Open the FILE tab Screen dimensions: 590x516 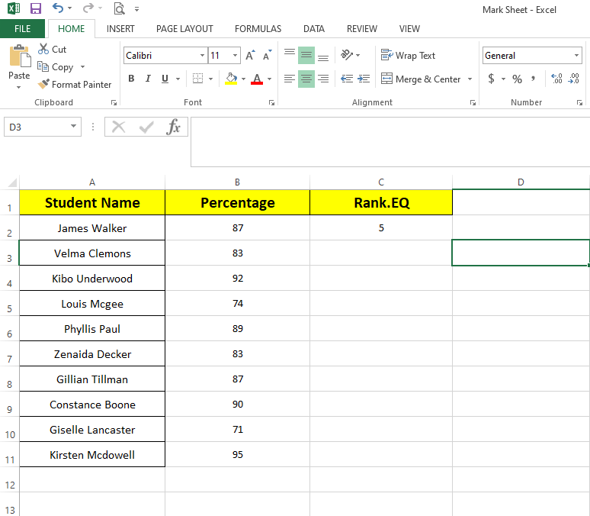pyautogui.click(x=22, y=29)
